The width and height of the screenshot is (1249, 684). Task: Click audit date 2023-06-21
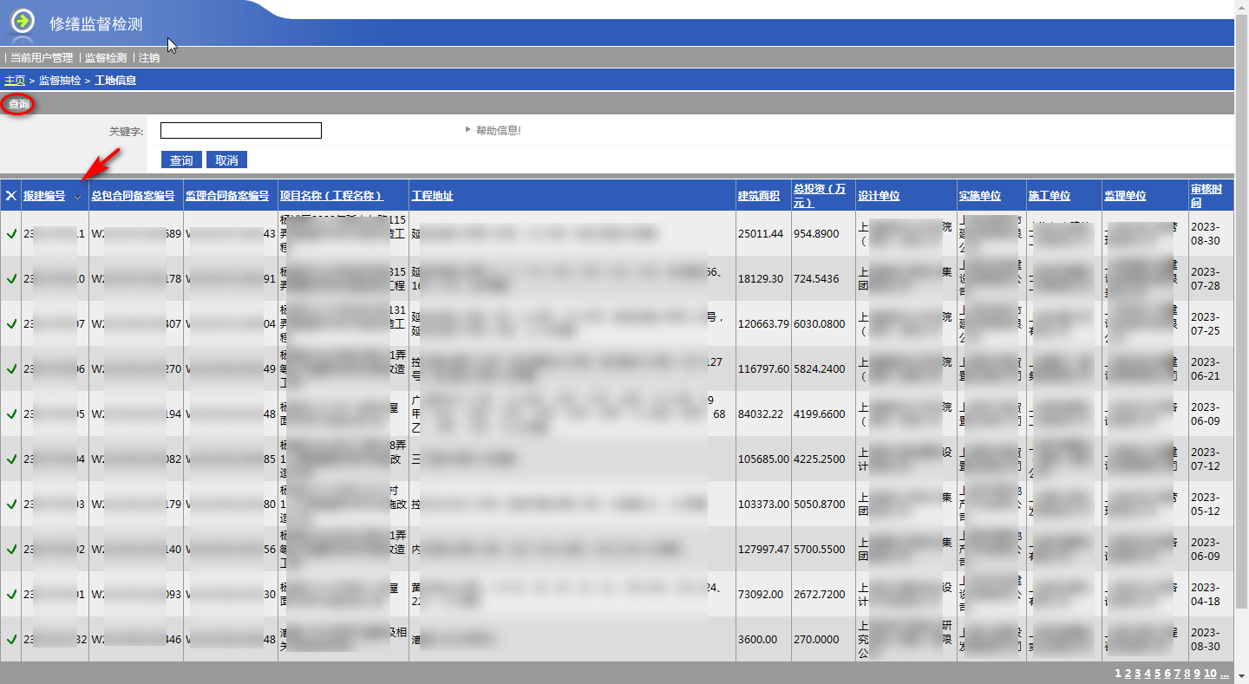pos(1205,369)
